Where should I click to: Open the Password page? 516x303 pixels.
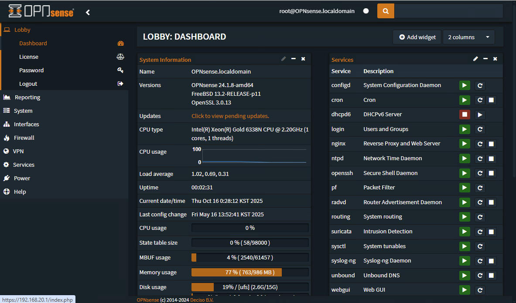coord(65,70)
